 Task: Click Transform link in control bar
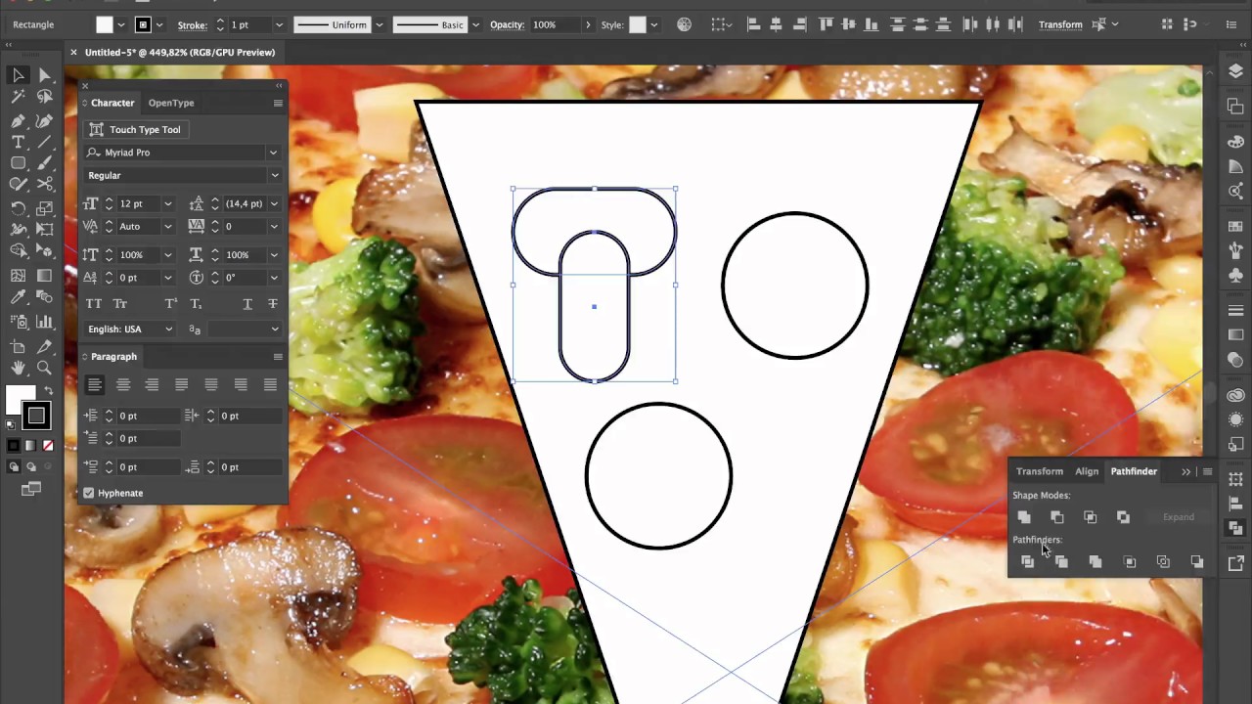[x=1060, y=24]
